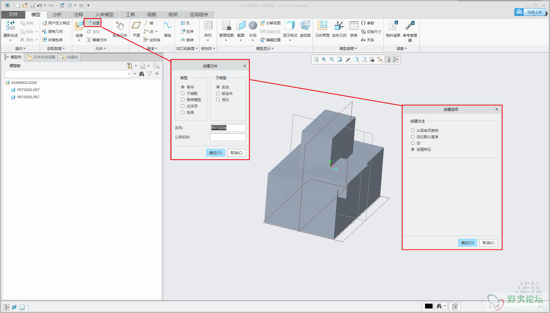This screenshot has width=550, height=313.
Task: Open the Favorites (收藏夹) tab
Action: point(69,57)
